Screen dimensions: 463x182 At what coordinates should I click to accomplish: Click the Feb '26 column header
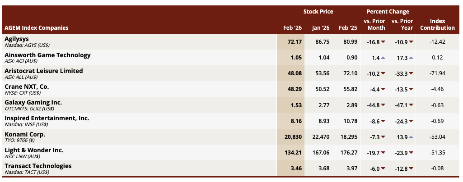pos(292,28)
